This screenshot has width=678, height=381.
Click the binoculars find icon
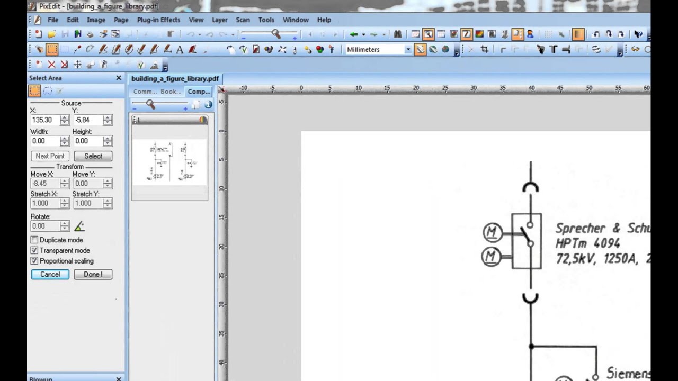(398, 34)
